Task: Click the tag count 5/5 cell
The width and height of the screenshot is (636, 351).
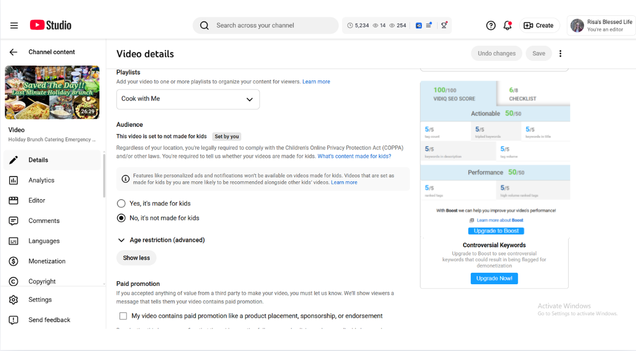Action: 445,131
